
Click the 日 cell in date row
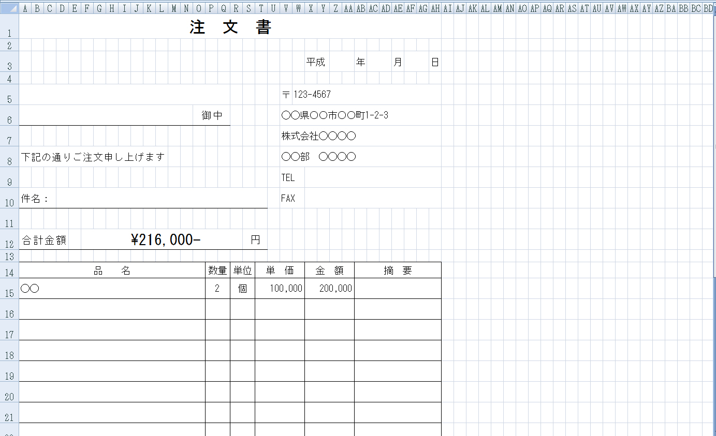[x=435, y=62]
